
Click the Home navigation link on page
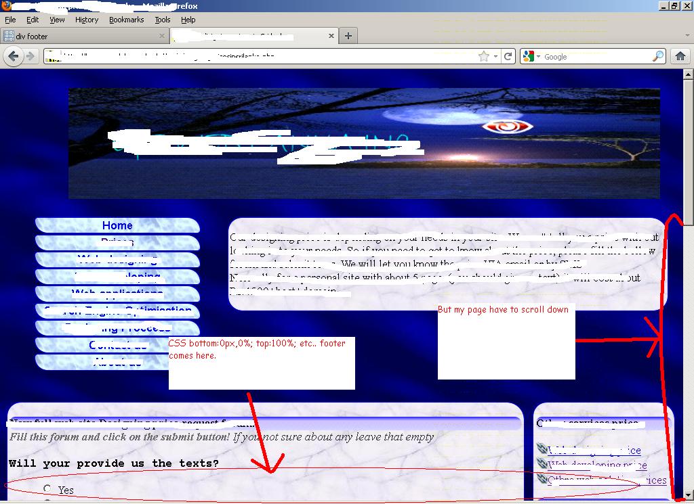click(x=117, y=225)
